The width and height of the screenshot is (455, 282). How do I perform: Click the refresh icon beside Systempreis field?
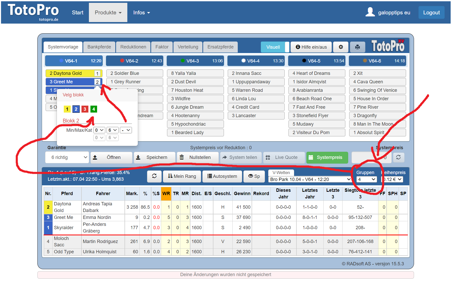pos(398,157)
